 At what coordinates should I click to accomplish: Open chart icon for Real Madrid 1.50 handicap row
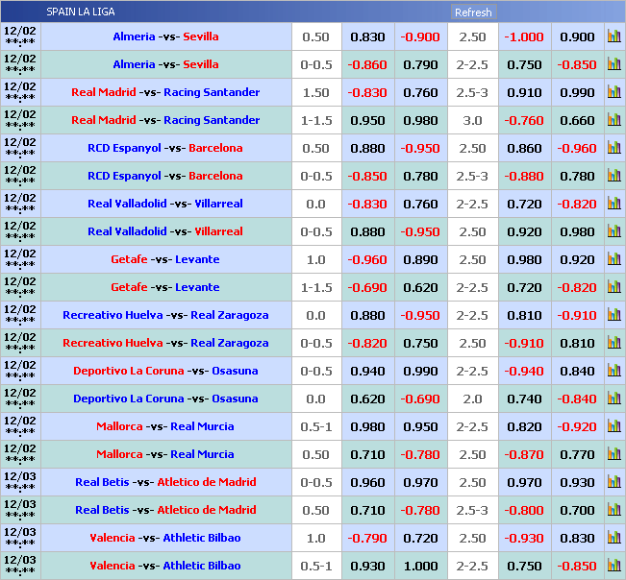613,92
